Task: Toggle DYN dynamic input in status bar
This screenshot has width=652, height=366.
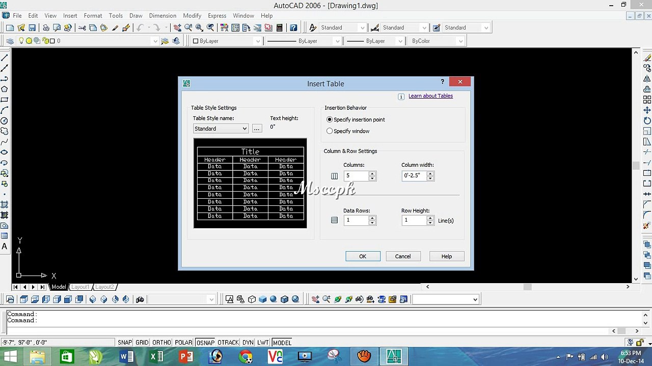Action: point(248,343)
